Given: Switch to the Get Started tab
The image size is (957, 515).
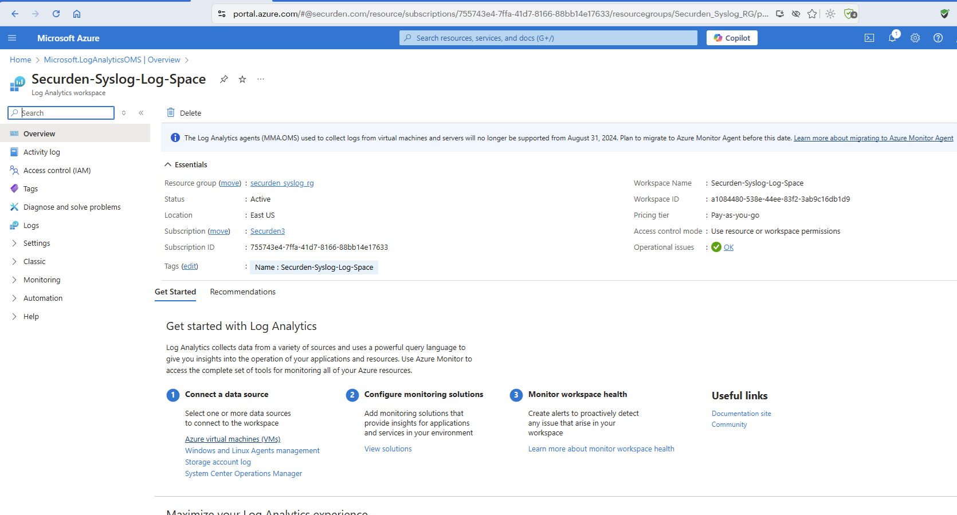Looking at the screenshot, I should tap(175, 292).
